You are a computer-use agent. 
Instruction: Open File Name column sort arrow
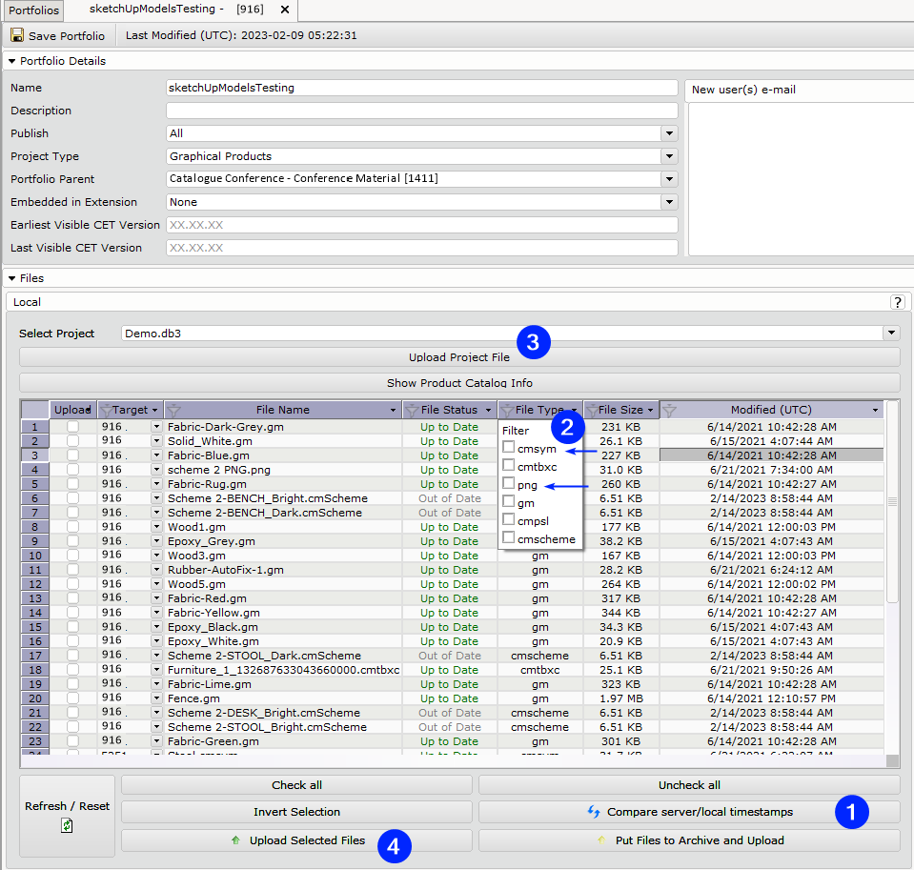[x=393, y=411]
